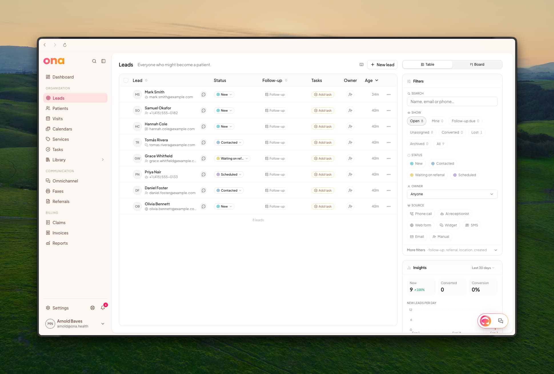Screen dimensions: 554x374
Task: Open status dropdown for Tomás Rivera
Action: pos(229,142)
